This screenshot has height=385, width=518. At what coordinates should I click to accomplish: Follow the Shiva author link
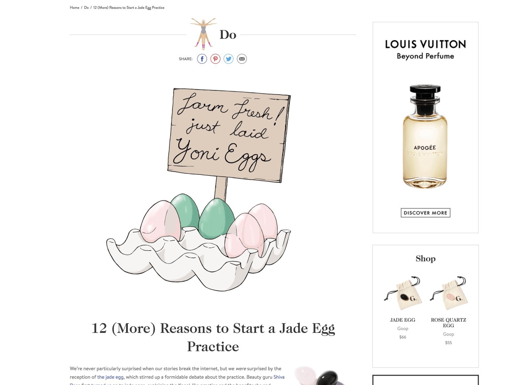pyautogui.click(x=279, y=377)
